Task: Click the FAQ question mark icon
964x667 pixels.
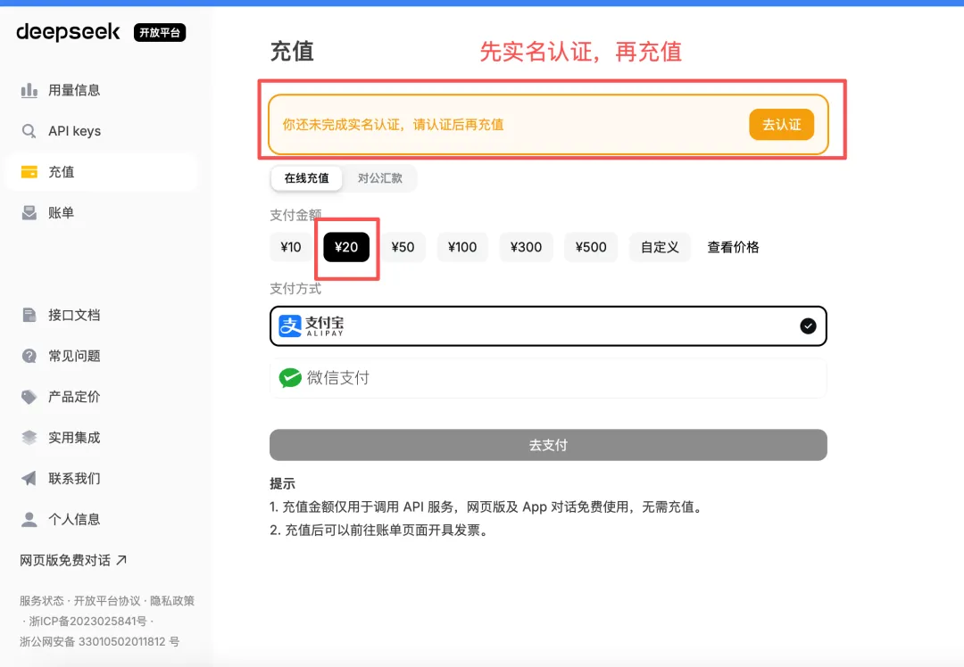Action: (x=29, y=356)
